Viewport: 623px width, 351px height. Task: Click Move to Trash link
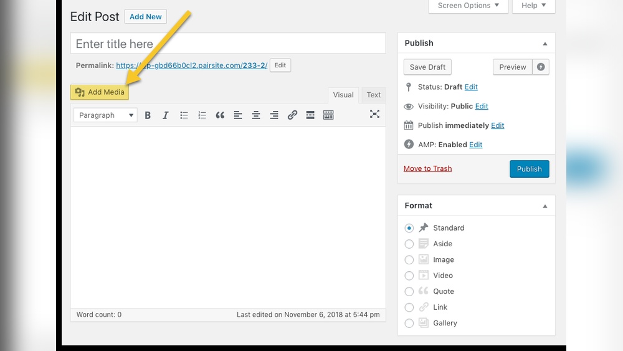[x=427, y=168]
